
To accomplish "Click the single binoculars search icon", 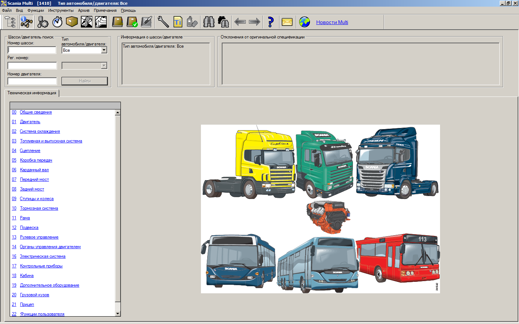I will [209, 22].
